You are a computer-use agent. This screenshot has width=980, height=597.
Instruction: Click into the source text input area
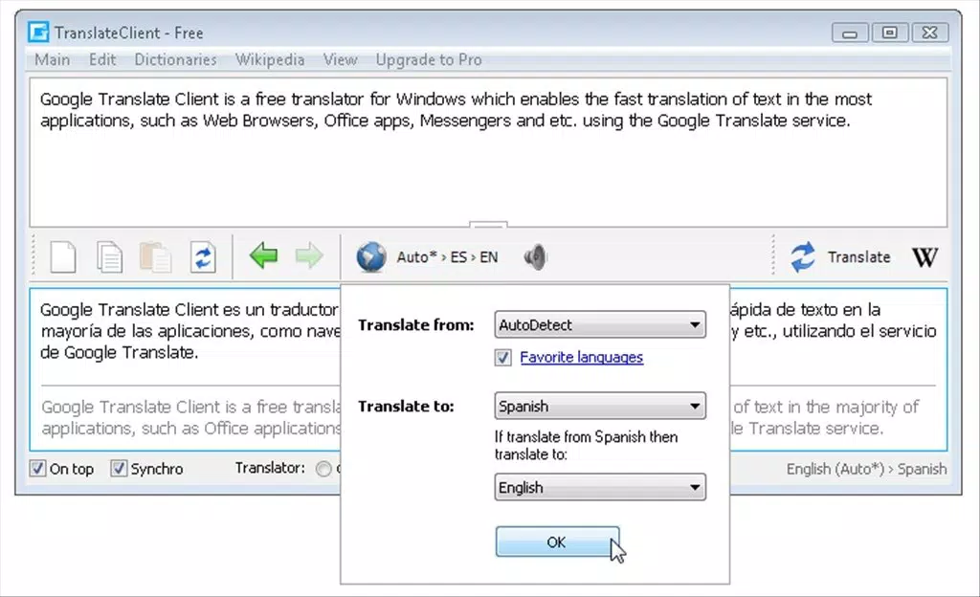click(x=488, y=152)
